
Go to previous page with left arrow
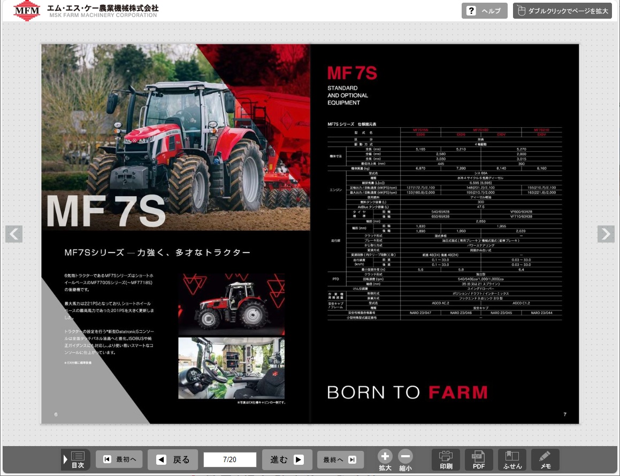pyautogui.click(x=14, y=234)
